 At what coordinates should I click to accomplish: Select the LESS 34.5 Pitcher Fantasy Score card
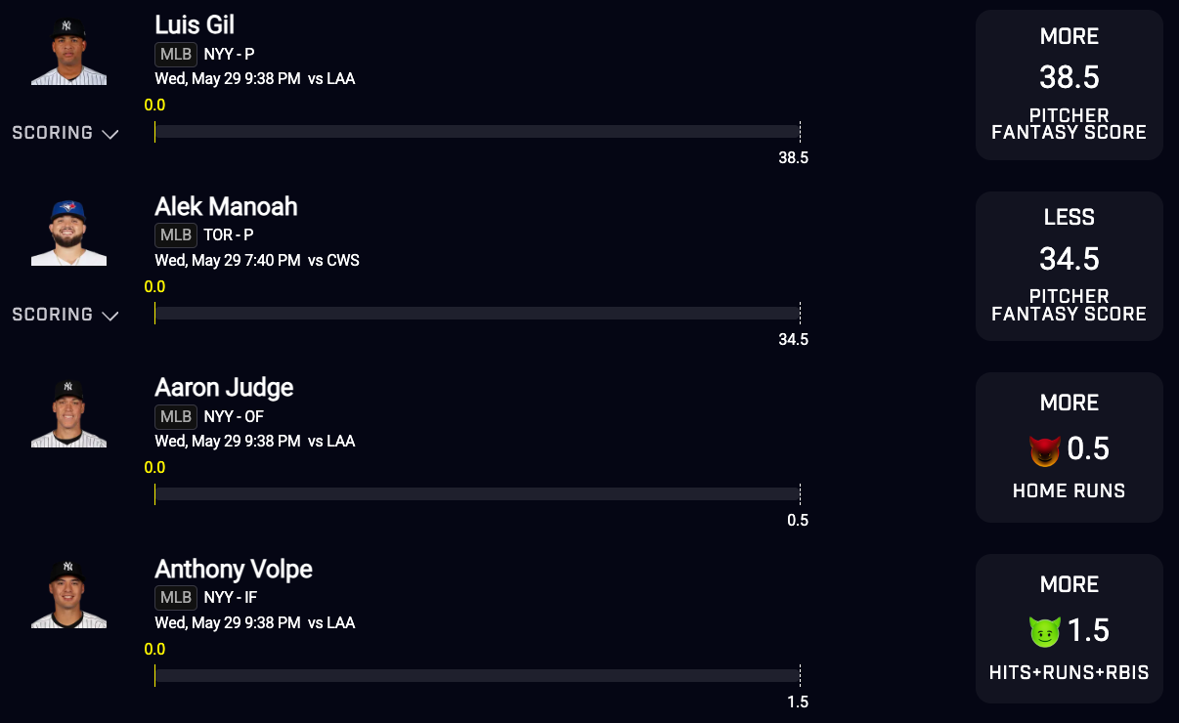pos(1069,266)
